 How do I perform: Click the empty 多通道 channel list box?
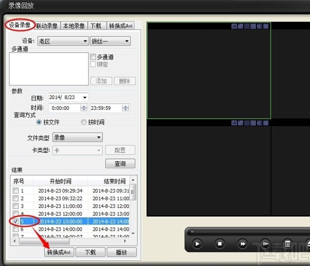[x=49, y=69]
